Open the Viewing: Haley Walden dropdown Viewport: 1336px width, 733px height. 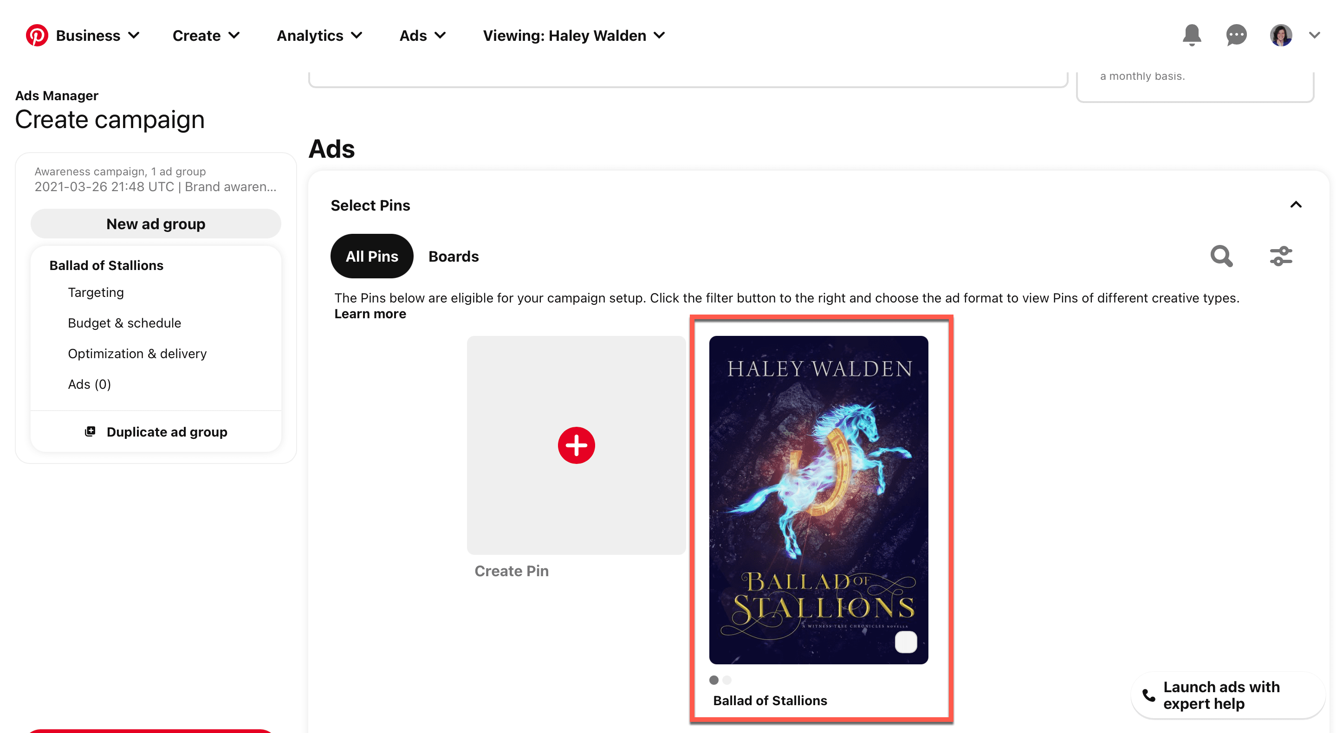coord(574,35)
